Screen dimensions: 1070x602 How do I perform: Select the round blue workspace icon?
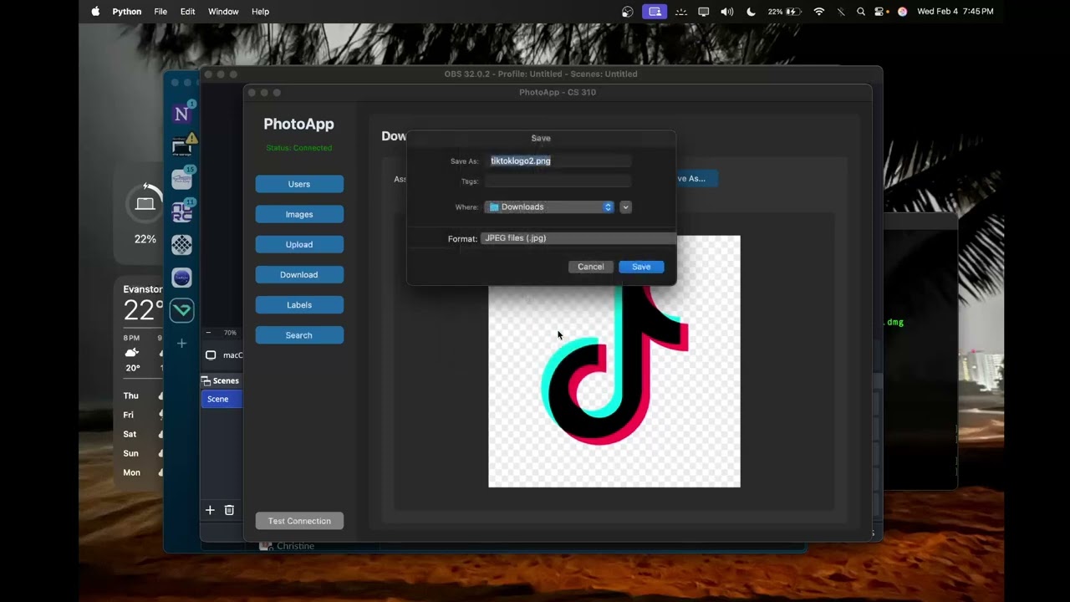(x=181, y=277)
